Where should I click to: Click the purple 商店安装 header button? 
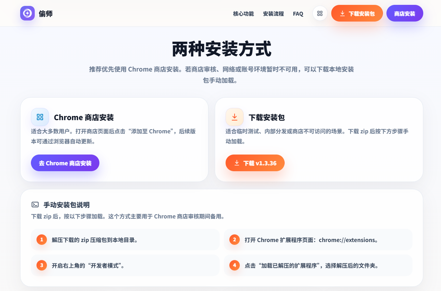pos(405,14)
